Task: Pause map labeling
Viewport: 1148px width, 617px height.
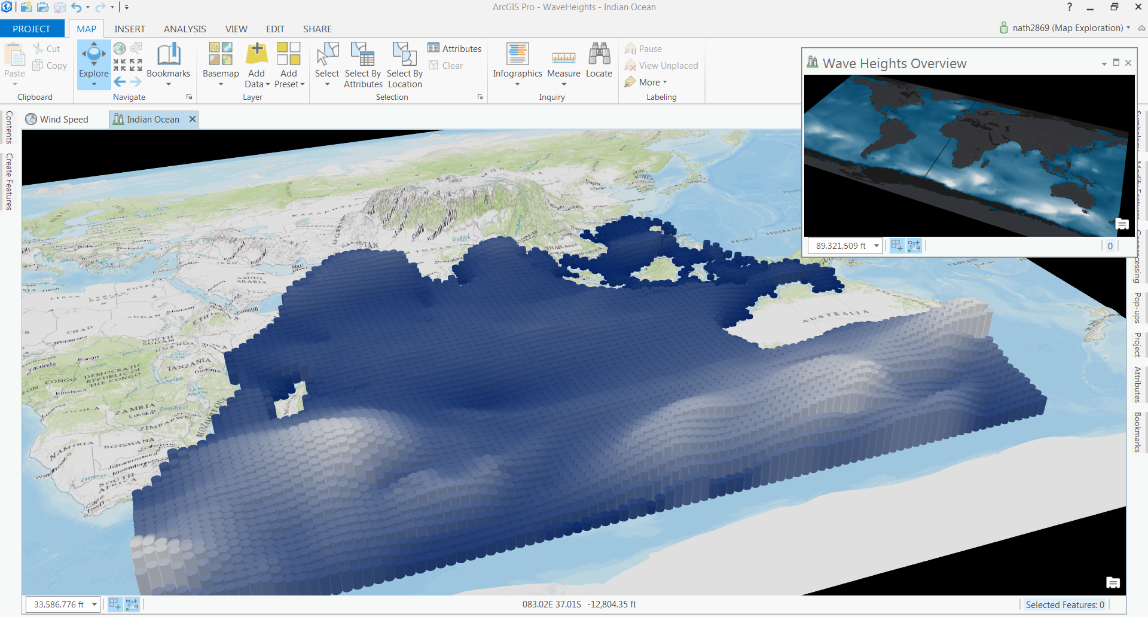Action: (x=643, y=49)
